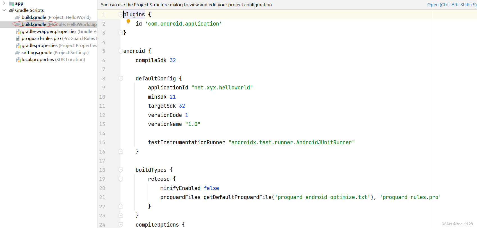Screen dimensions: 477x228
Task: Click the targetSdk value 32
Action: [x=182, y=106]
